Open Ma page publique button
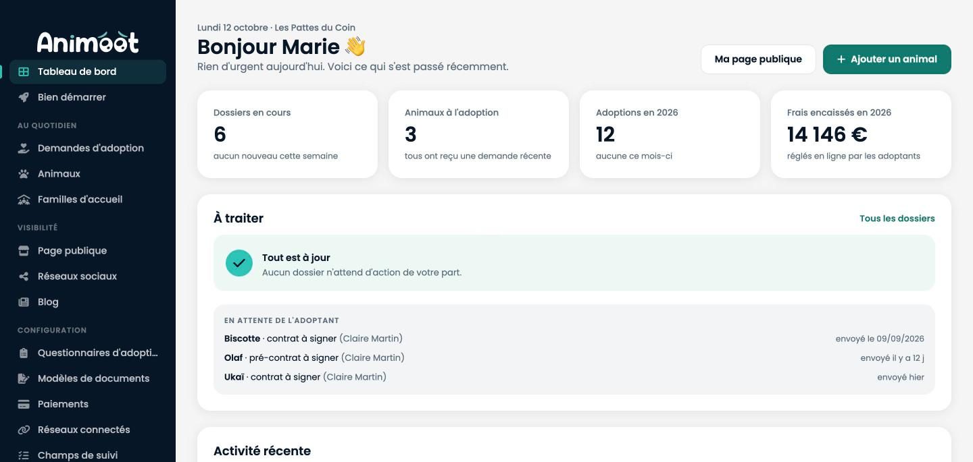 click(x=758, y=59)
